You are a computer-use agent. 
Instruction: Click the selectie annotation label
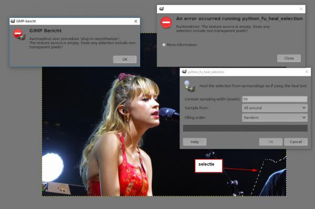click(x=208, y=166)
